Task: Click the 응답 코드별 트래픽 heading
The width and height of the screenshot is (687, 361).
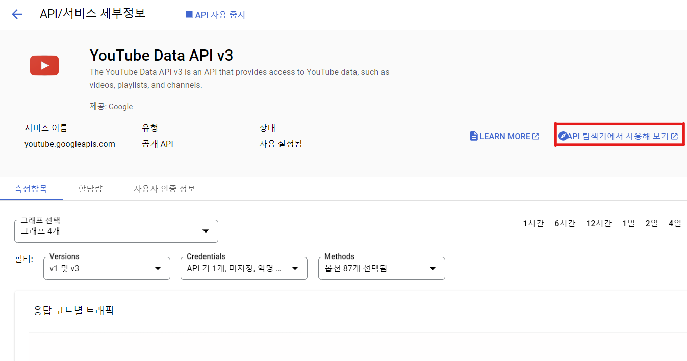Action: (x=73, y=310)
